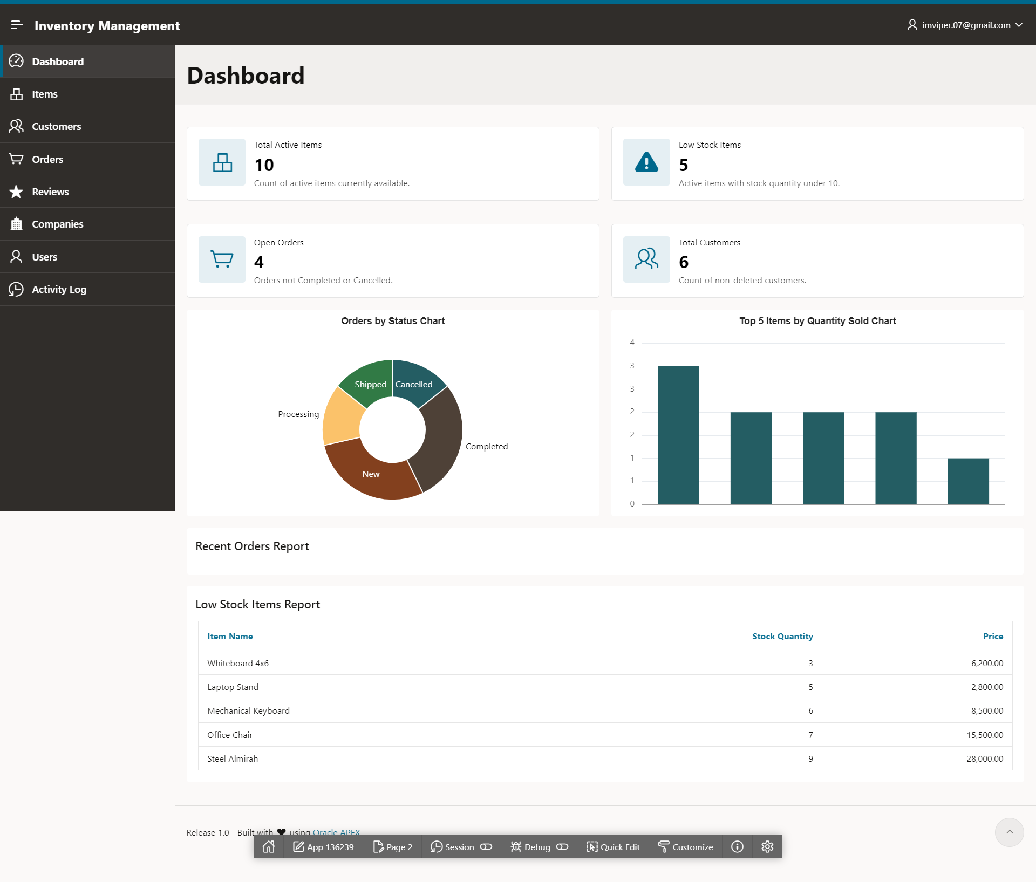Click the Total Active Items count 10

click(264, 165)
